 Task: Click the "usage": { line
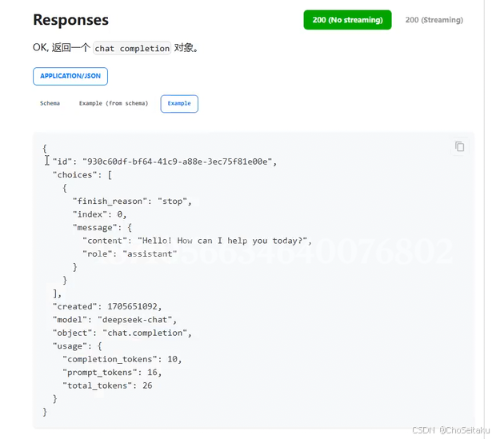click(x=78, y=346)
